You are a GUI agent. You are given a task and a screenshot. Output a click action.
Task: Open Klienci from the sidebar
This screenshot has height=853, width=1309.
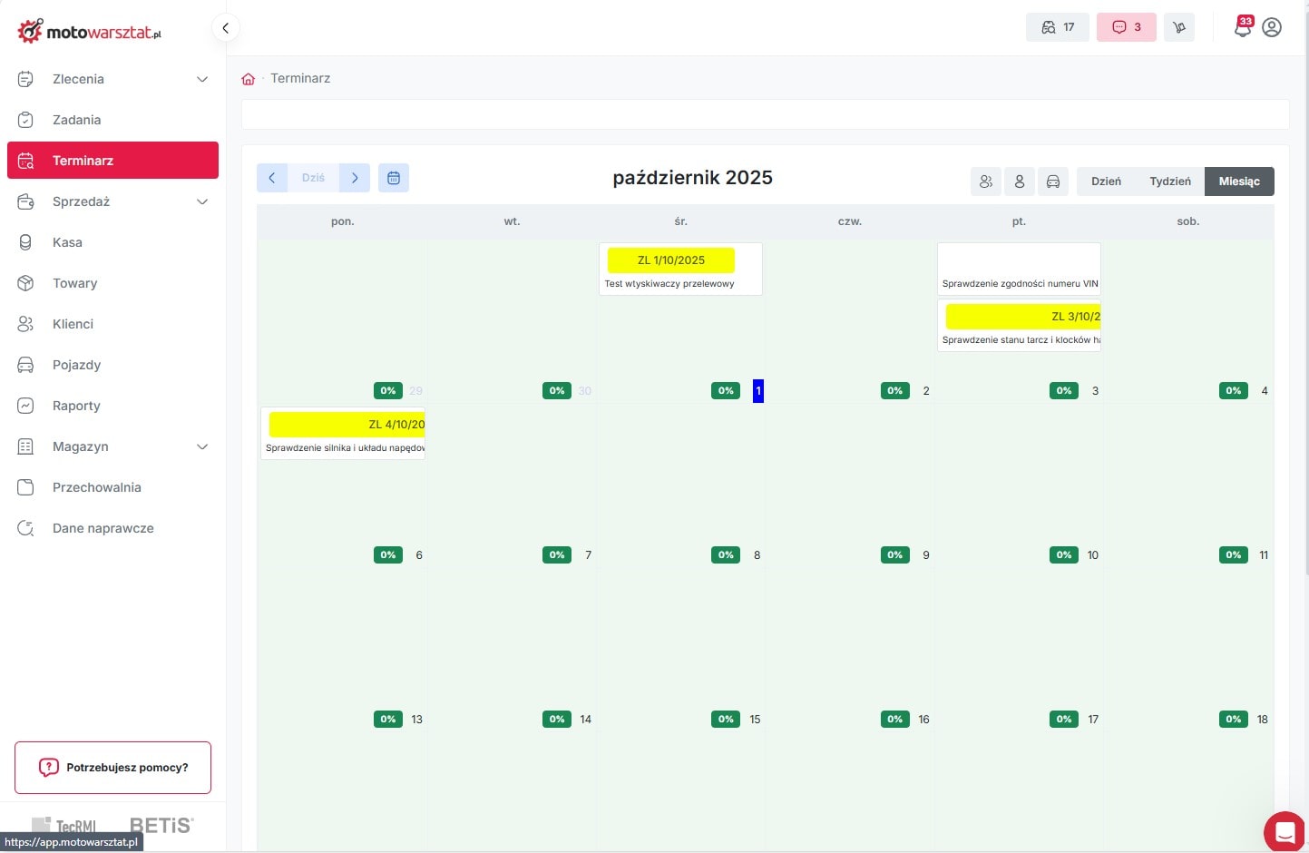73,324
